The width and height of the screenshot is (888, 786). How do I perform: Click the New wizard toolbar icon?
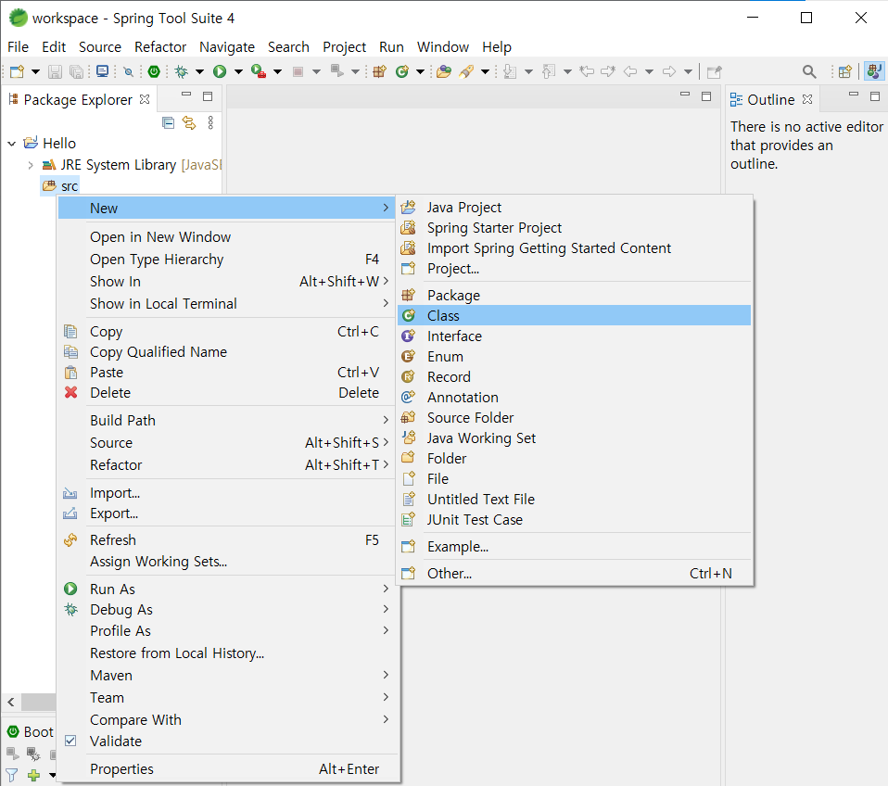coord(17,71)
